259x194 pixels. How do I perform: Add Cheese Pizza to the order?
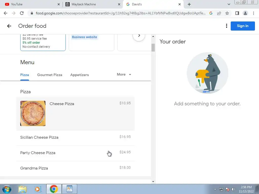pyautogui.click(x=75, y=113)
